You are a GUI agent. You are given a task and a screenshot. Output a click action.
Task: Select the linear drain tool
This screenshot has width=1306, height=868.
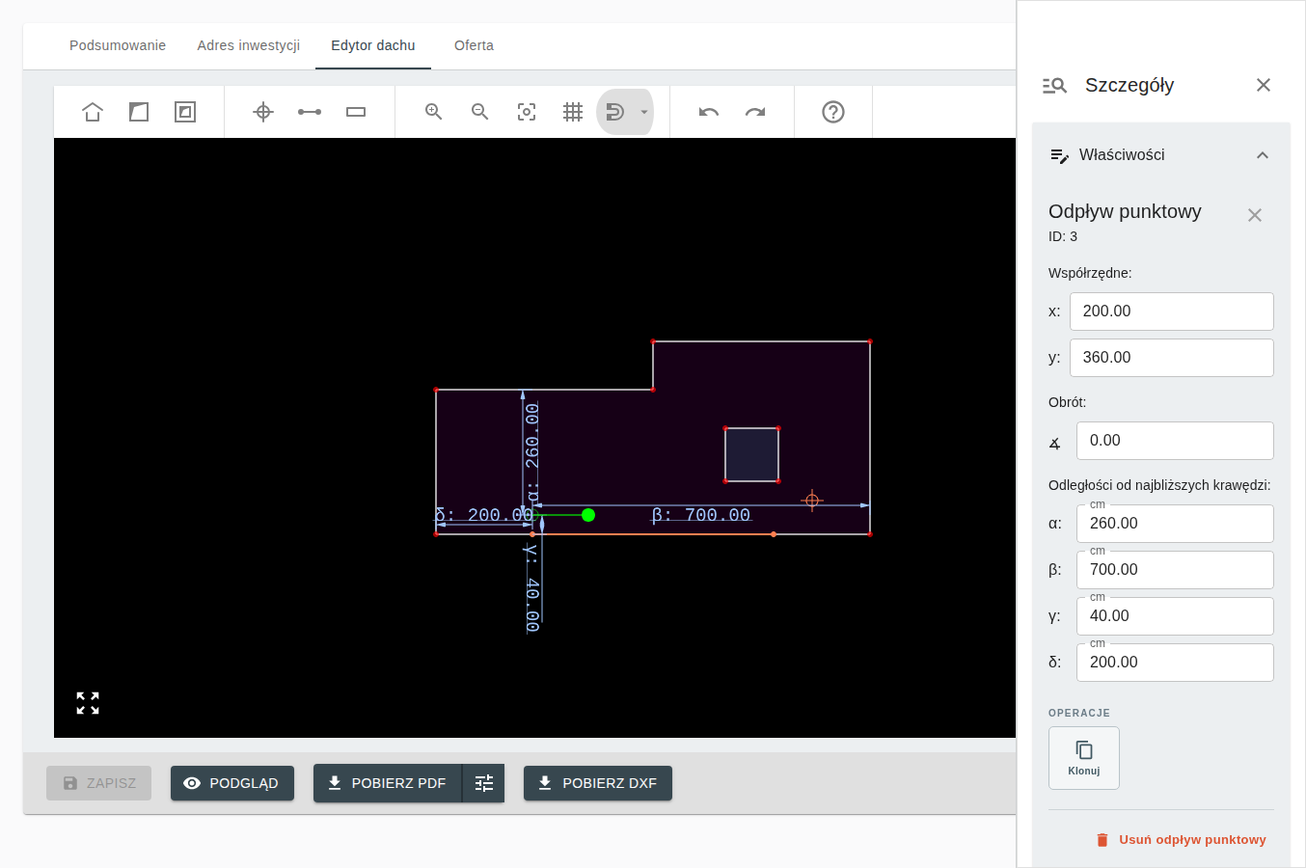[310, 112]
